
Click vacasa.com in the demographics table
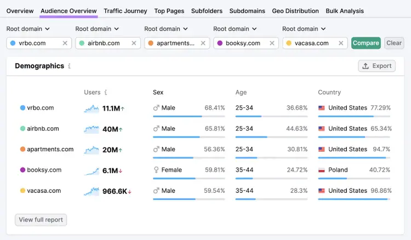44,191
